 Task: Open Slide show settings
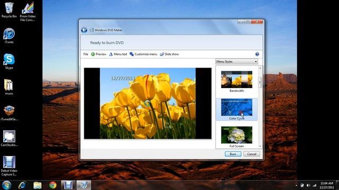click(x=169, y=54)
